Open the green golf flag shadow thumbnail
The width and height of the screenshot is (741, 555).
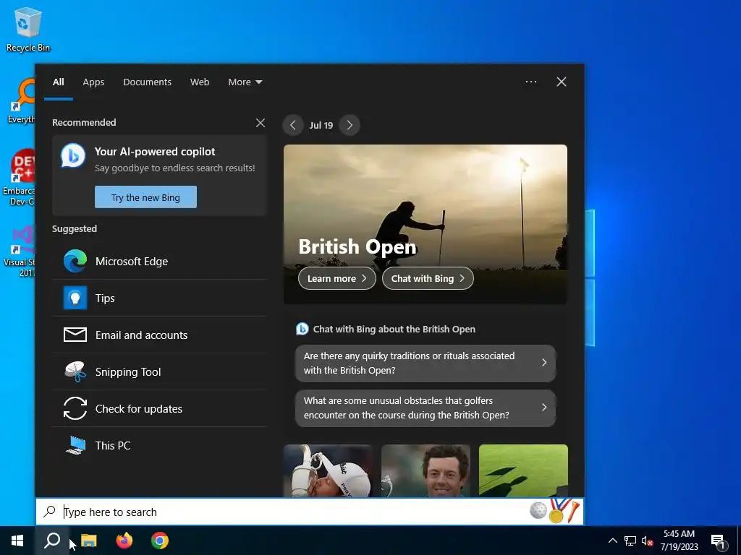pos(523,470)
